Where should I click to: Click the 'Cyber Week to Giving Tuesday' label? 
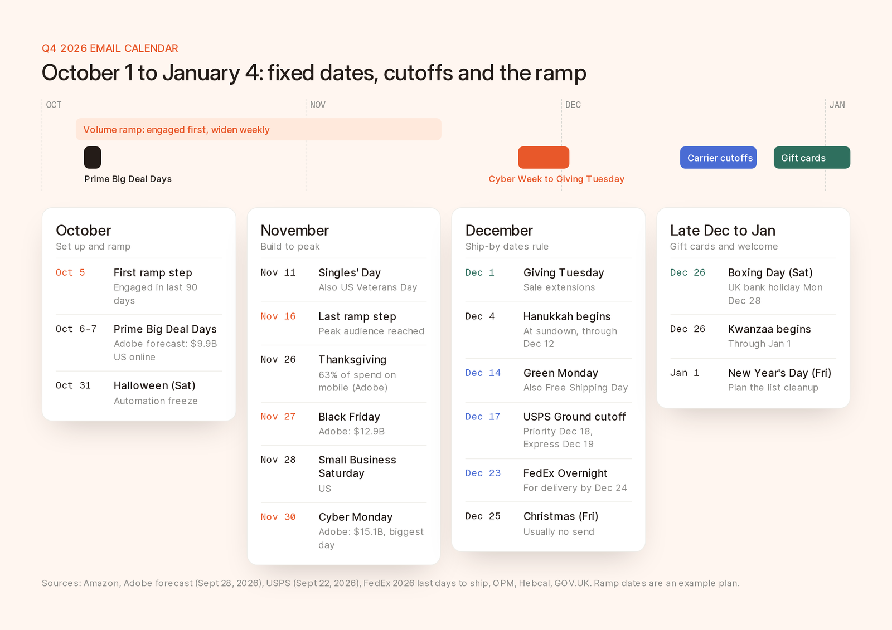tap(556, 179)
